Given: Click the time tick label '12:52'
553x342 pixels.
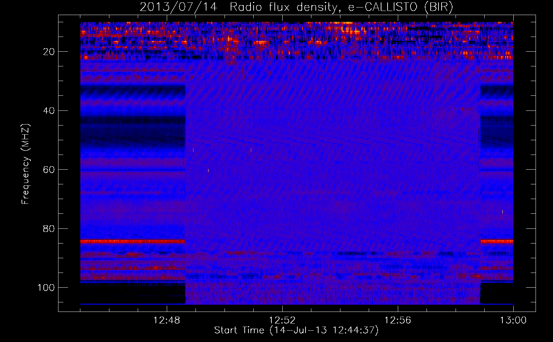Looking at the screenshot, I should pos(282,320).
